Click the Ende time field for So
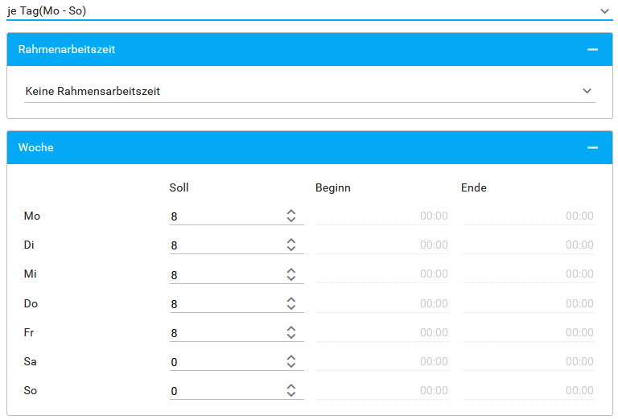 click(x=528, y=390)
